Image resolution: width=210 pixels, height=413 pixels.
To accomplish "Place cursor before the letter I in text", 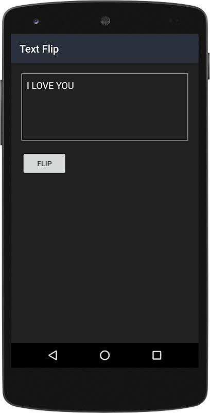I will [x=27, y=86].
